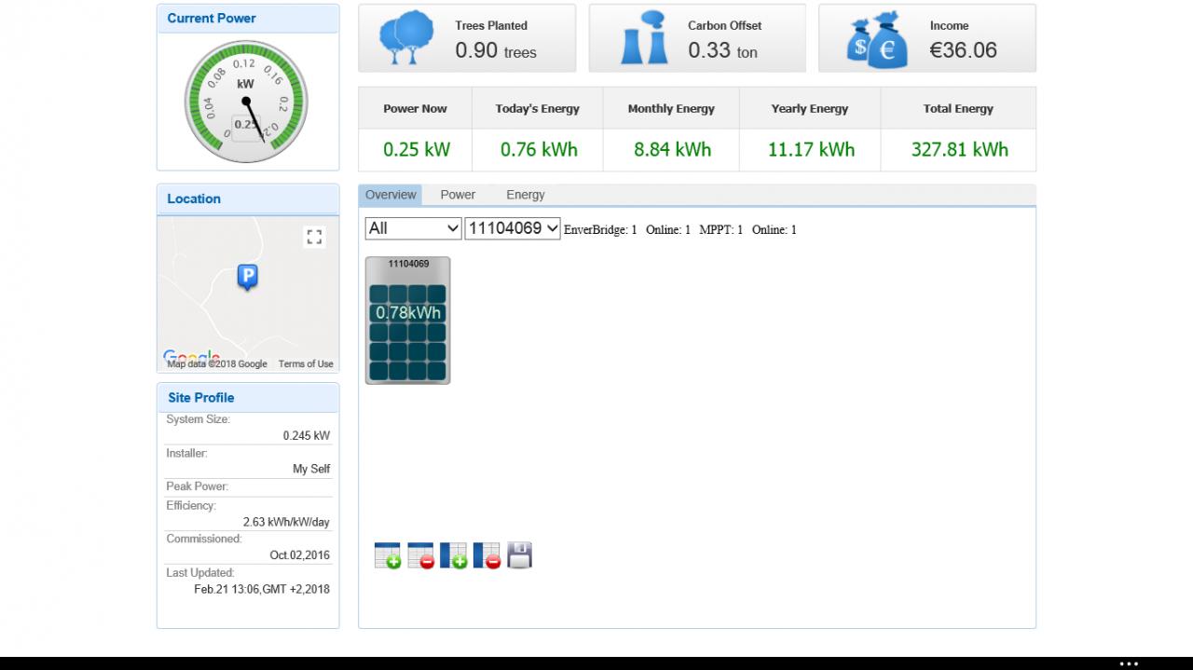Click the Location panel header
This screenshot has width=1193, height=670.
[248, 198]
